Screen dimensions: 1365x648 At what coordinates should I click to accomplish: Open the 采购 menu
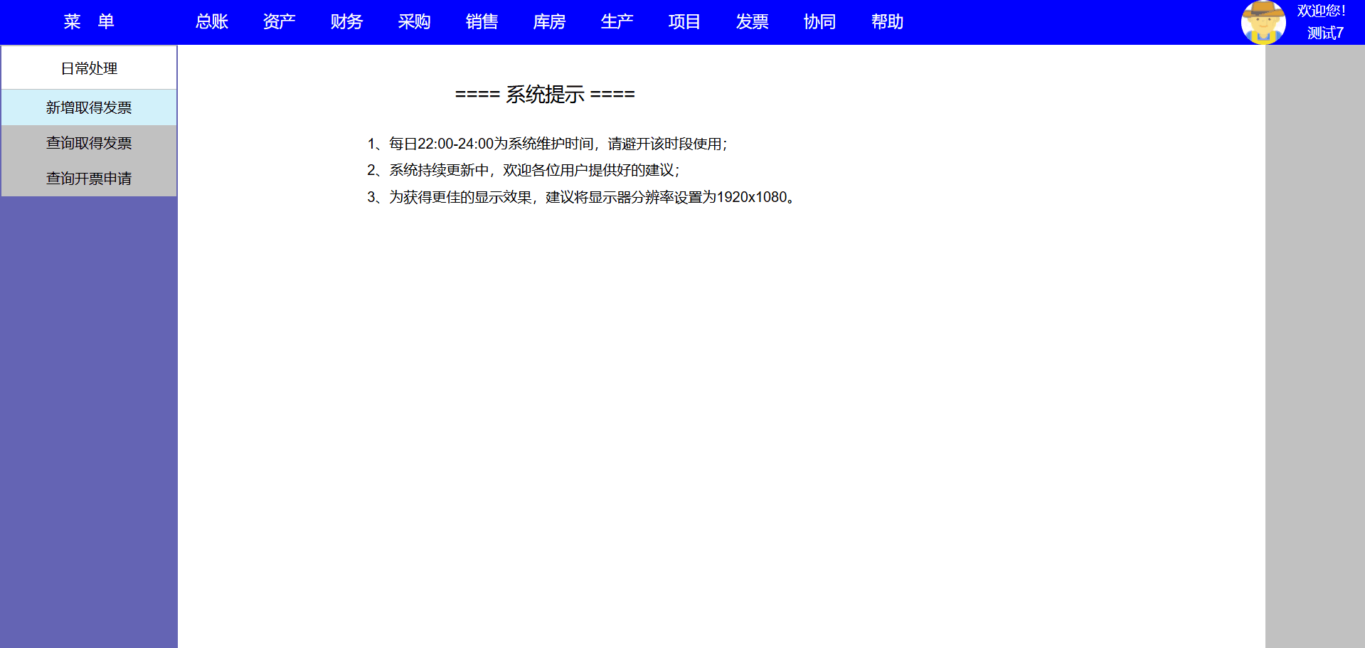coord(414,22)
